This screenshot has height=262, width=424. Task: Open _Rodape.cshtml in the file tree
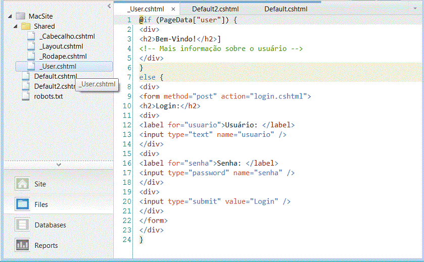[63, 56]
